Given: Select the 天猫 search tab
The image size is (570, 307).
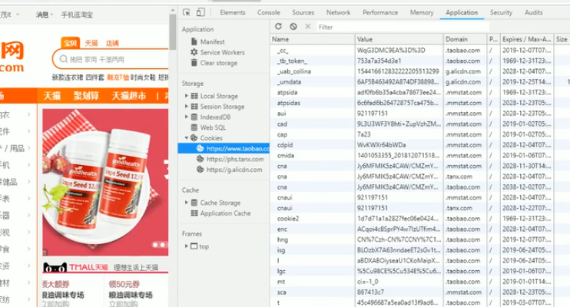Looking at the screenshot, I should coord(91,43).
